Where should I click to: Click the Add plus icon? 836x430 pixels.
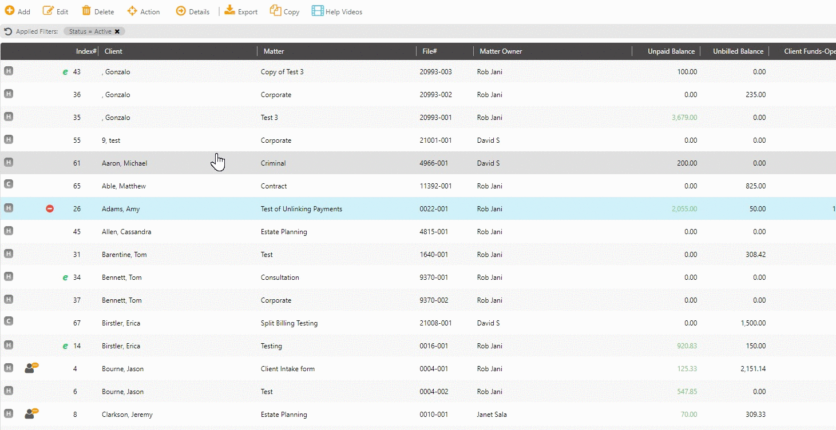[x=10, y=11]
